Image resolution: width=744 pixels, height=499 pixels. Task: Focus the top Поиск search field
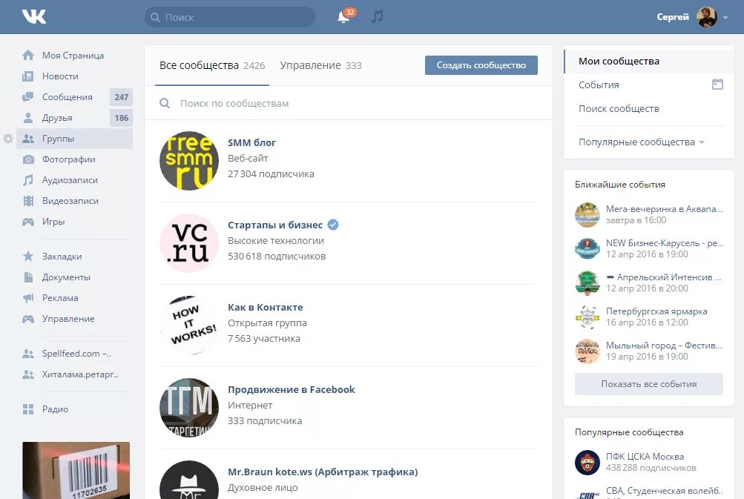[230, 17]
